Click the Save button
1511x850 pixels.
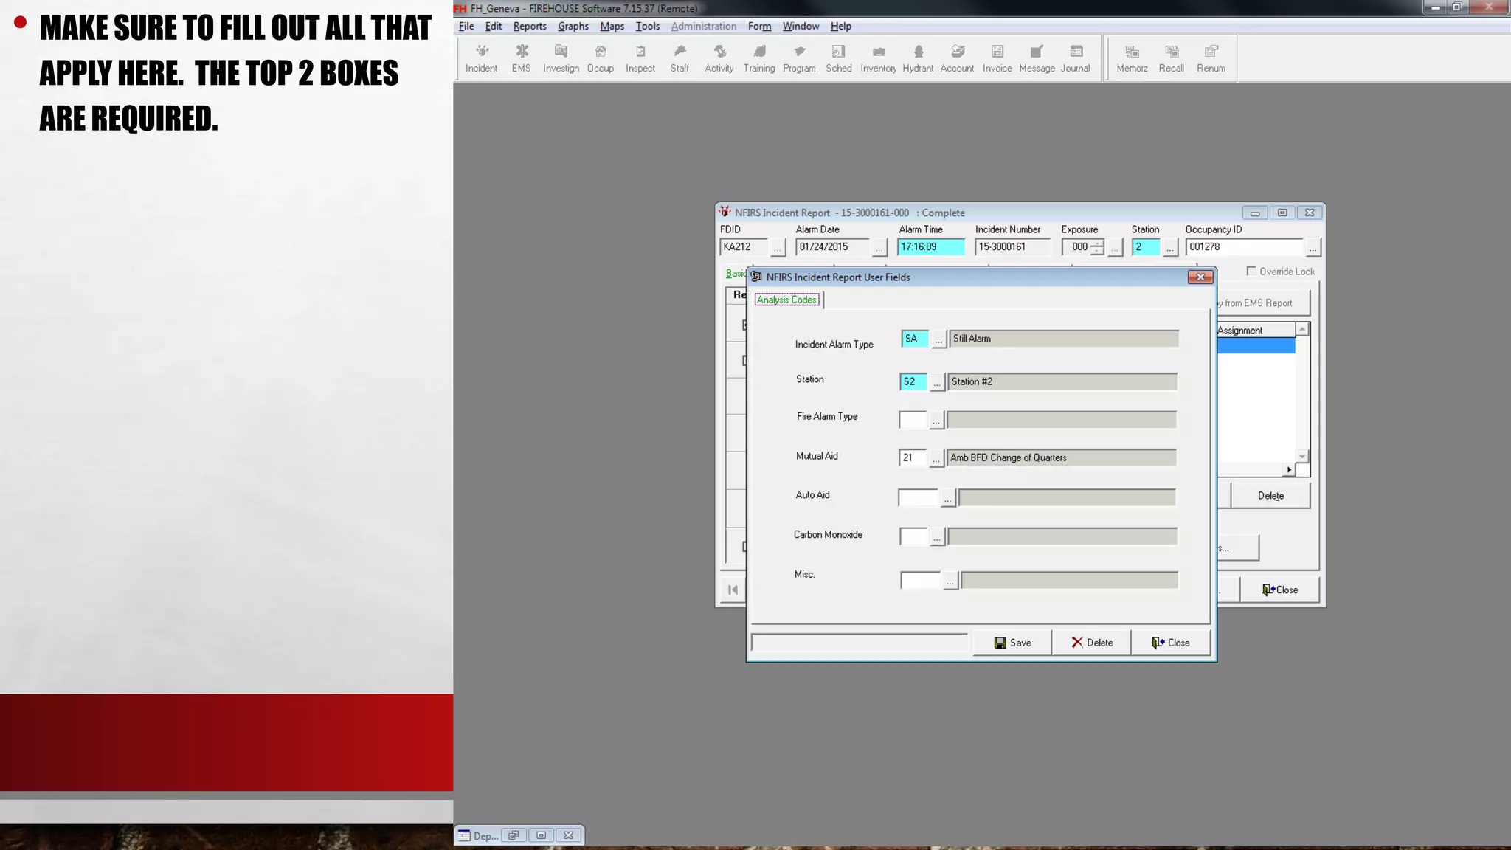coord(1012,643)
